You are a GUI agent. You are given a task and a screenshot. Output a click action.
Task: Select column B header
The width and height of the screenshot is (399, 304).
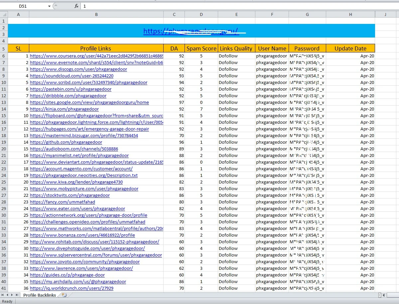(x=96, y=14)
